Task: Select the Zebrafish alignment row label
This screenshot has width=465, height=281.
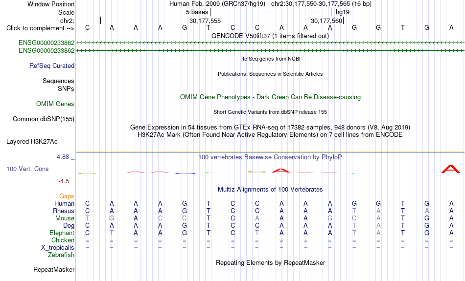Action: tap(61, 255)
